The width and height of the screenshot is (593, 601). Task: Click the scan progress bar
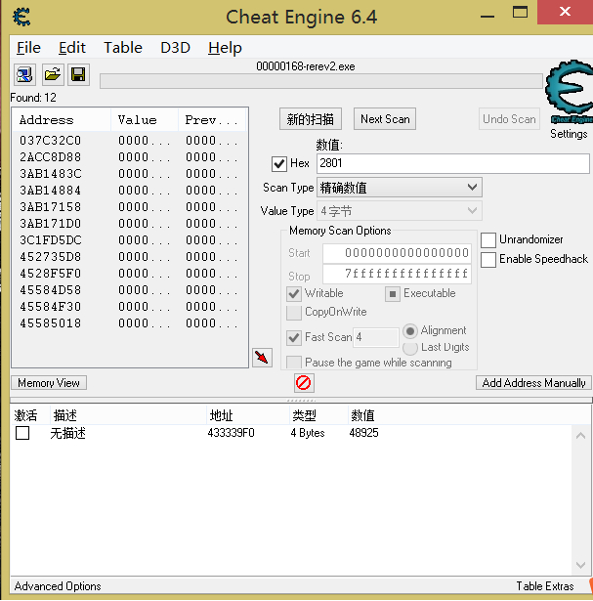tap(321, 81)
